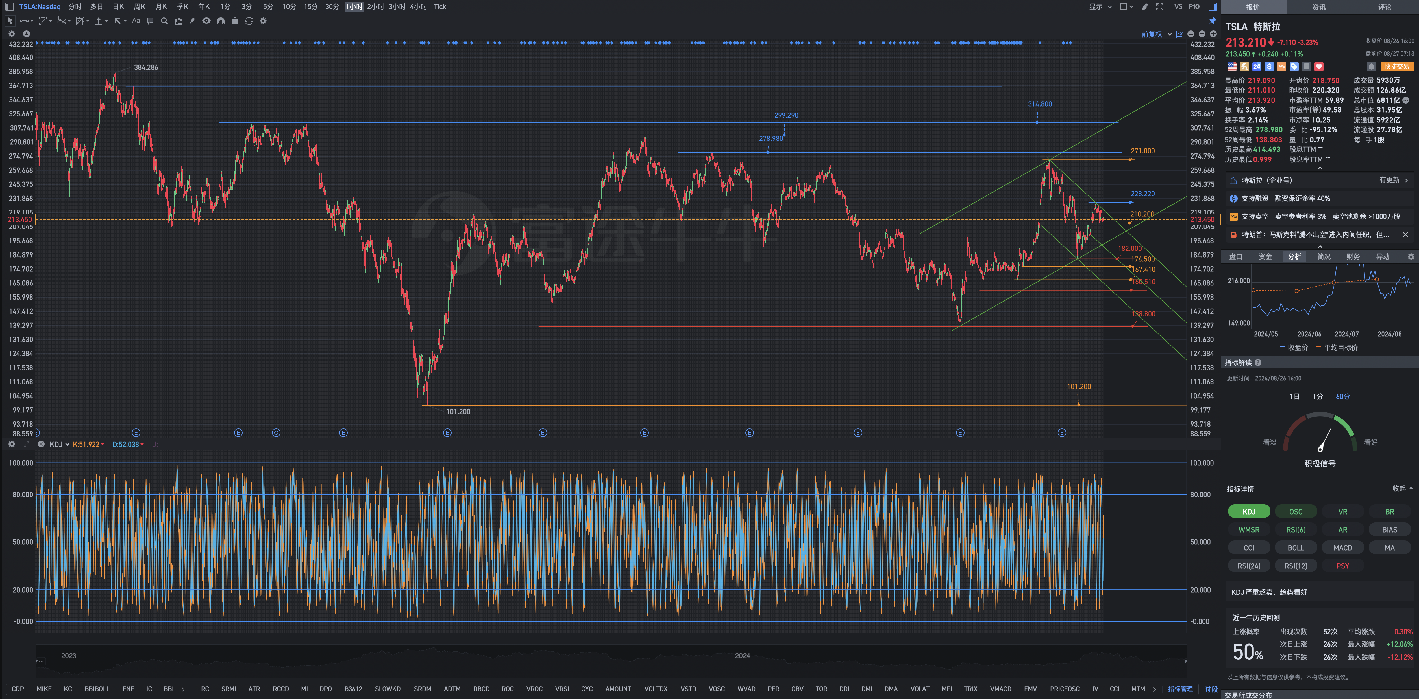Screen dimensions: 1419x699
Task: Dismiss the 特朗普 news banner
Action: tap(1405, 235)
